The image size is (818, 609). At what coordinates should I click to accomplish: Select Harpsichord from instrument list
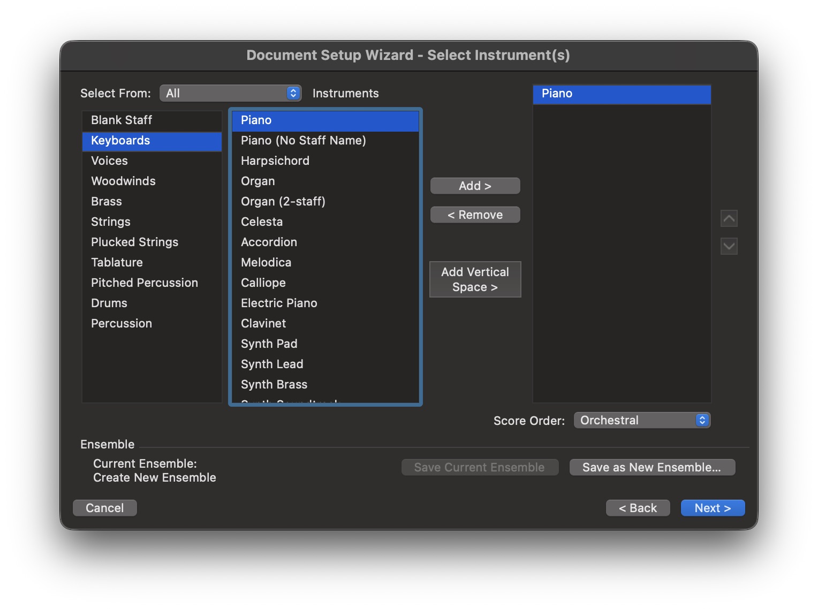[x=275, y=161]
